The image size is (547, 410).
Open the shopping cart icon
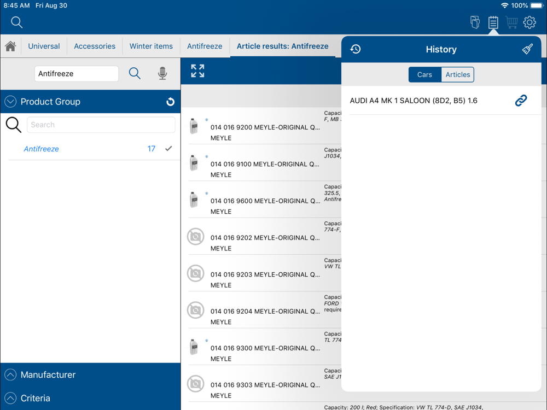tap(511, 22)
